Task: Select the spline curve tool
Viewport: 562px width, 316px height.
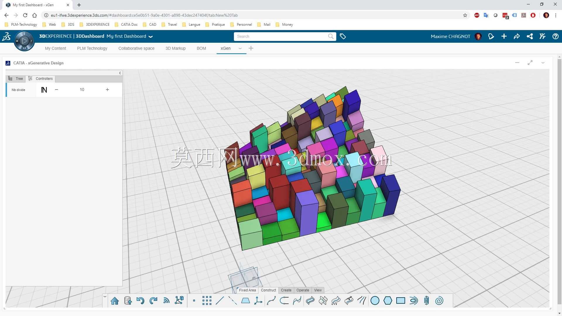Action: [x=297, y=300]
